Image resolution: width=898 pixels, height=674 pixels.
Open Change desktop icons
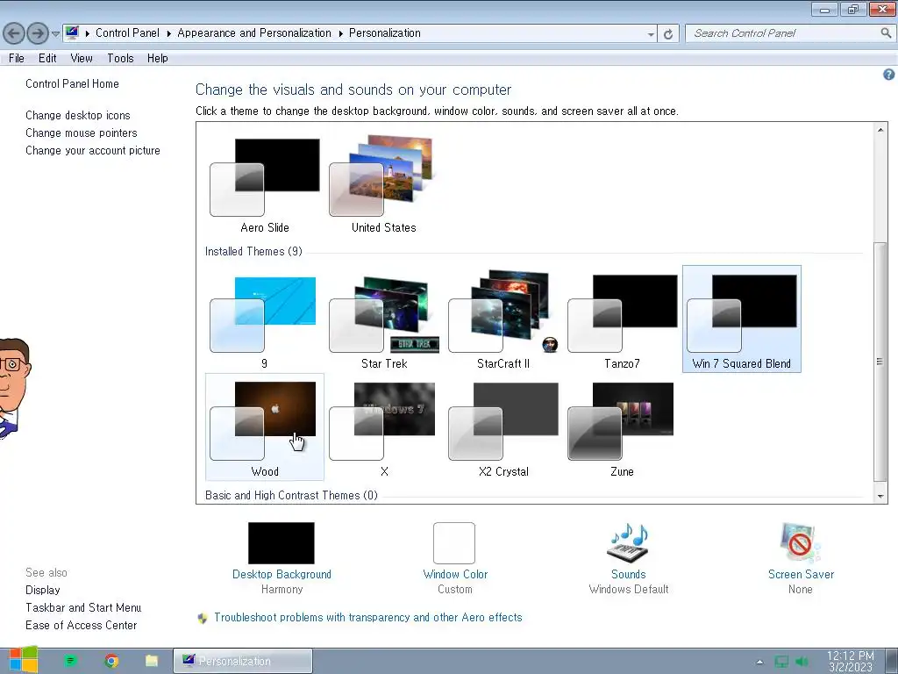[x=78, y=115]
